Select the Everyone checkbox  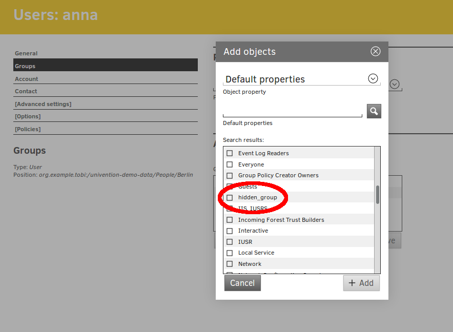click(230, 164)
